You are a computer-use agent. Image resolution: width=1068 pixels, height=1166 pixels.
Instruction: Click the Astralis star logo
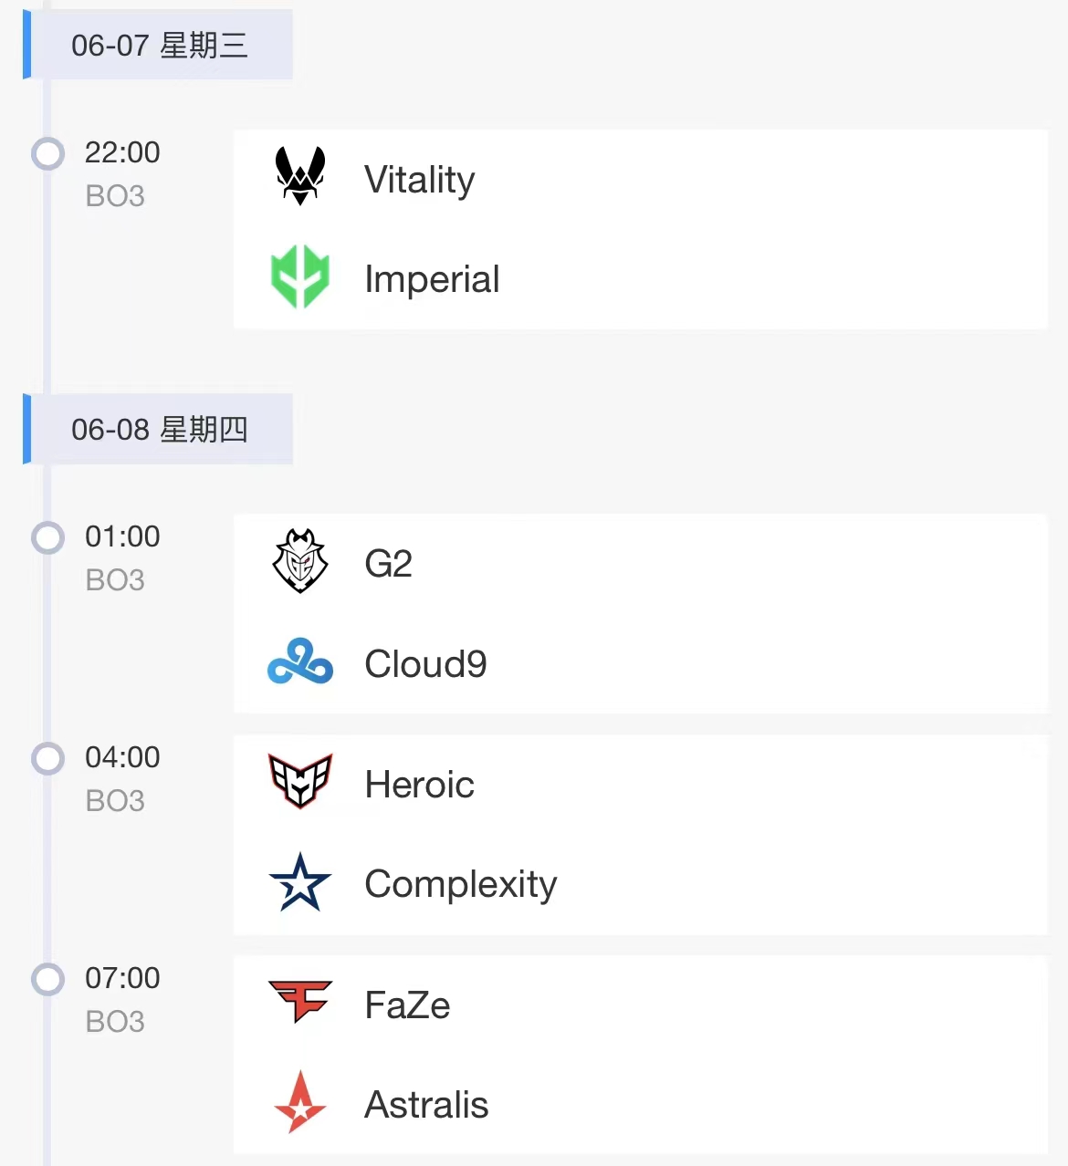point(299,1102)
